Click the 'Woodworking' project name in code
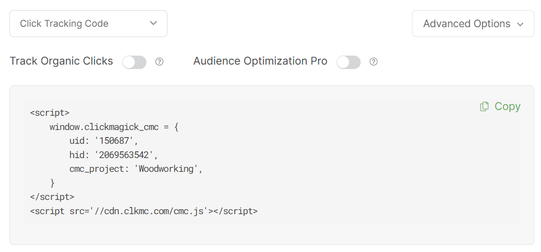The image size is (541, 252). (166, 169)
